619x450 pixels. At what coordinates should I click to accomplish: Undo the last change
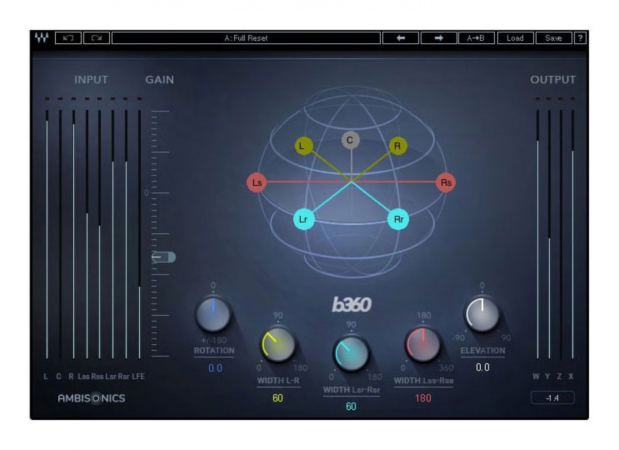tap(68, 38)
